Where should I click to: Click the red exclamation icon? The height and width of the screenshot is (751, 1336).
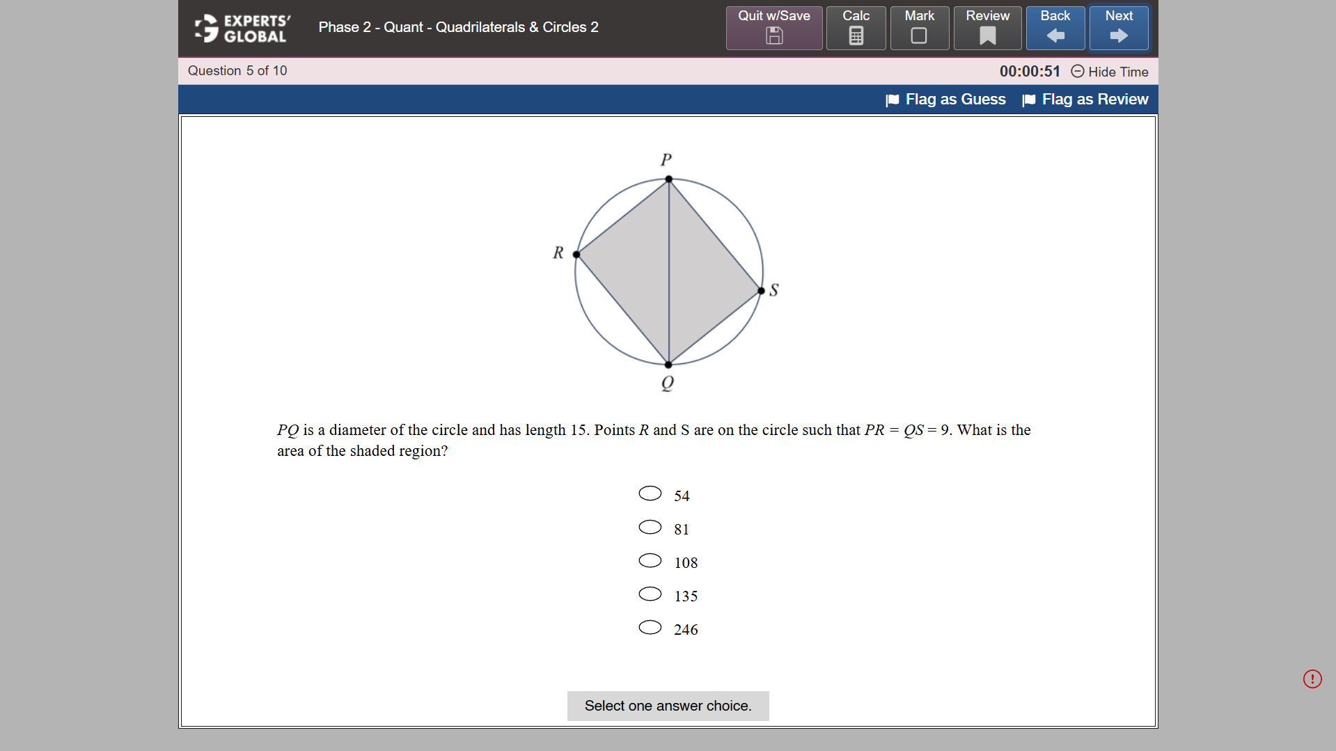pyautogui.click(x=1312, y=679)
